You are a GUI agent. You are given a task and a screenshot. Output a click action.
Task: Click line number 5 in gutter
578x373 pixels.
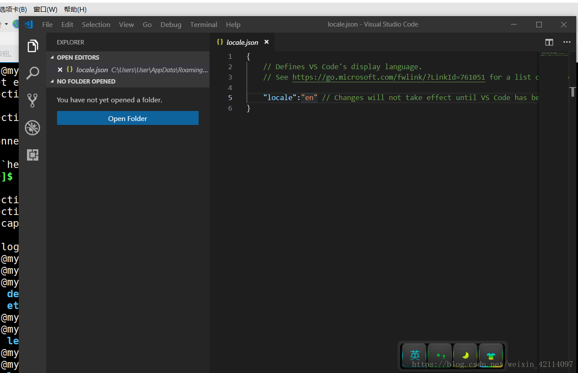[230, 97]
